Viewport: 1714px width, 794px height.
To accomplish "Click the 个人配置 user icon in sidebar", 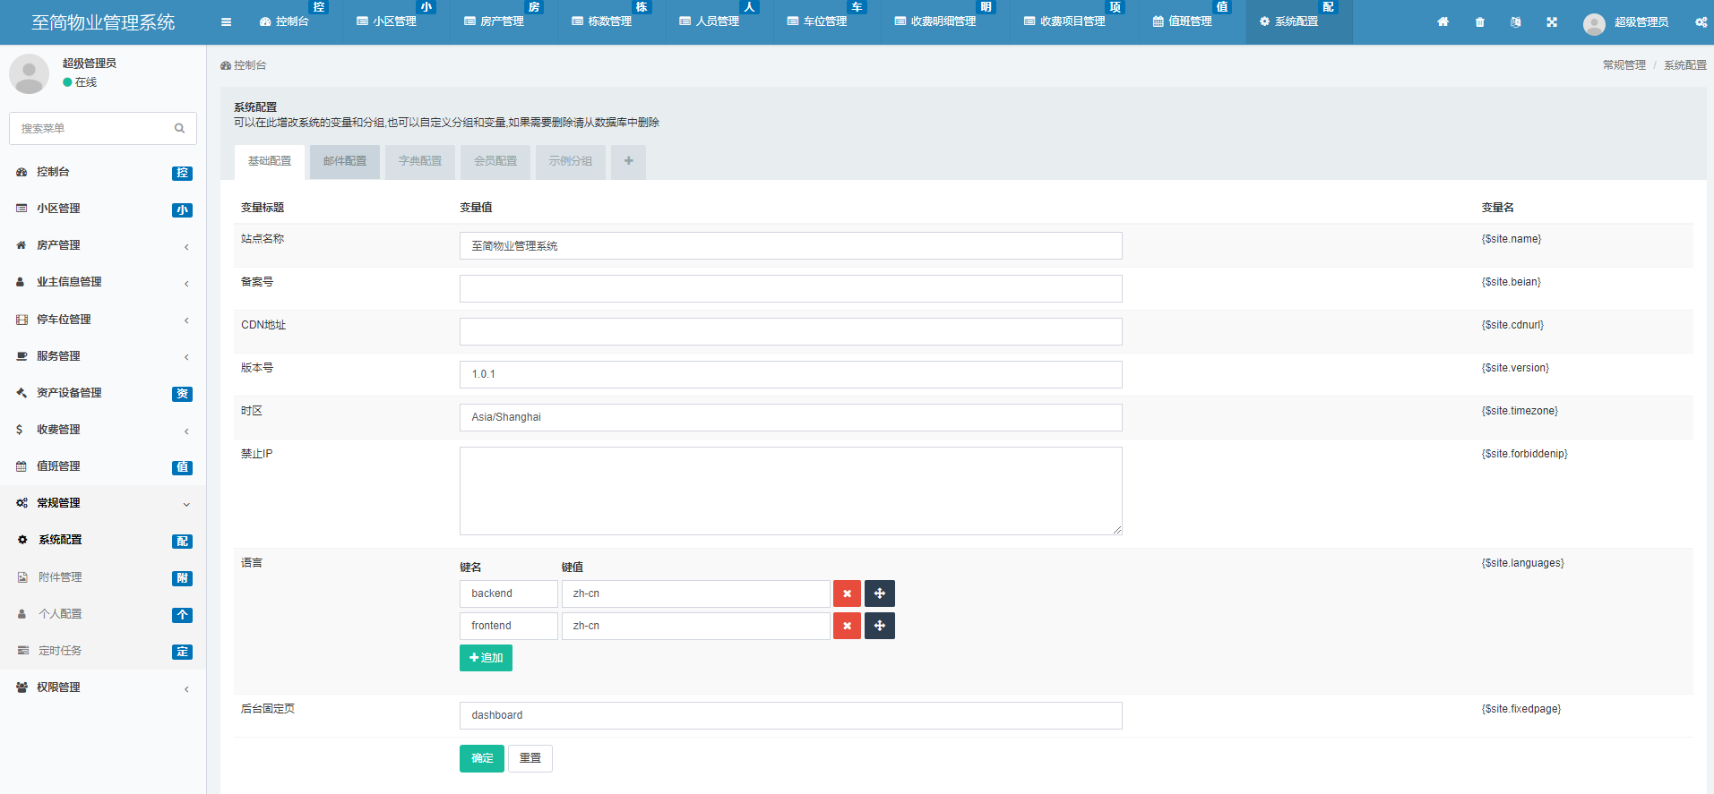I will point(22,614).
